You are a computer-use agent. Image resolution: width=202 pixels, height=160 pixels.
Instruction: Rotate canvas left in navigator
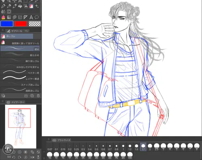(x=14, y=157)
